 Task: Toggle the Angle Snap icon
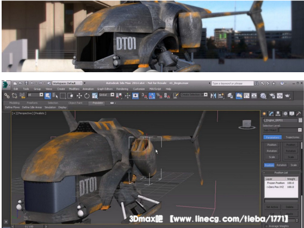click(152, 96)
